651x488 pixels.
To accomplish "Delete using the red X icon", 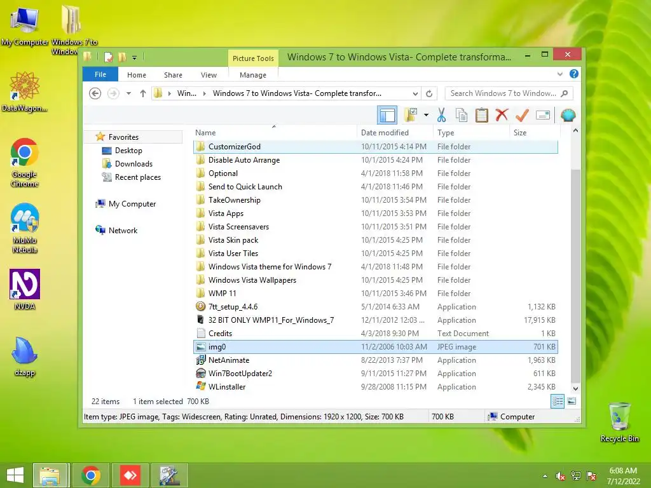I will [x=502, y=115].
